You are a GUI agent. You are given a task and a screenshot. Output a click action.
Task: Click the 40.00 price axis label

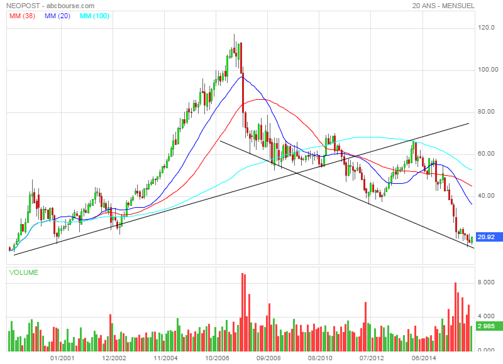click(486, 196)
